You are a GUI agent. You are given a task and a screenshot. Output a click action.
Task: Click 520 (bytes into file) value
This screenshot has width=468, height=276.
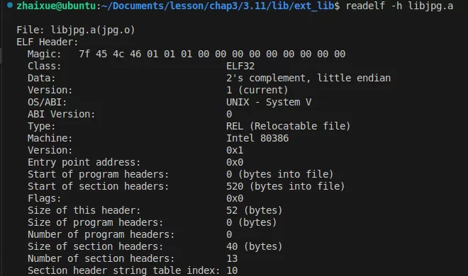pos(285,186)
